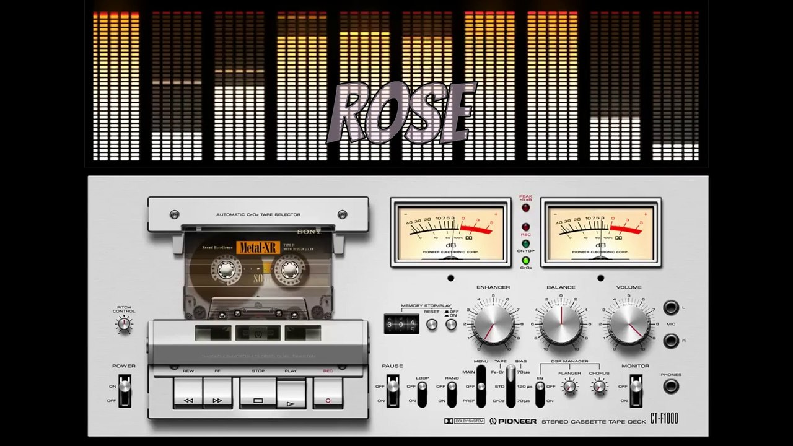Click the right VU meter

tap(600, 232)
